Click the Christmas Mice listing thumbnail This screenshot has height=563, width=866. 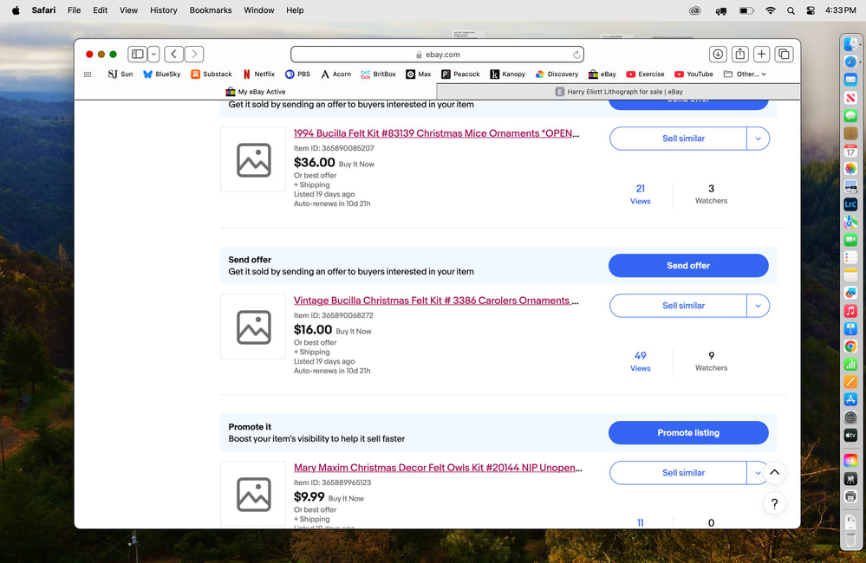click(253, 159)
